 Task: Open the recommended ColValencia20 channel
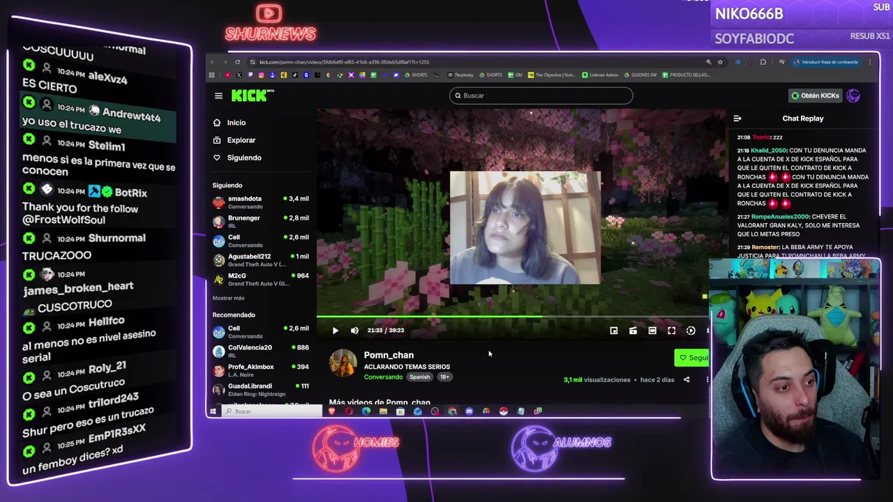point(260,351)
